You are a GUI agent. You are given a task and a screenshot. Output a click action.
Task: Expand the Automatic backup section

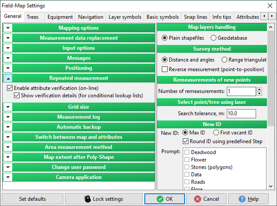8,127
